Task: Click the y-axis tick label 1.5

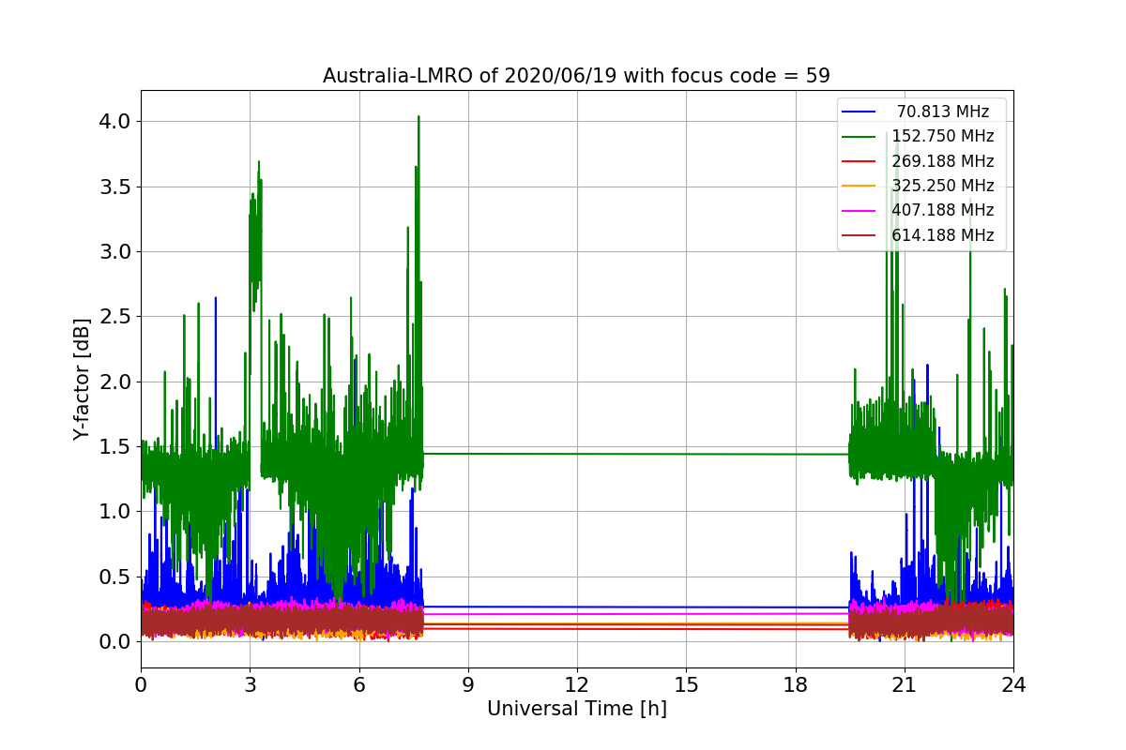Action: (114, 447)
